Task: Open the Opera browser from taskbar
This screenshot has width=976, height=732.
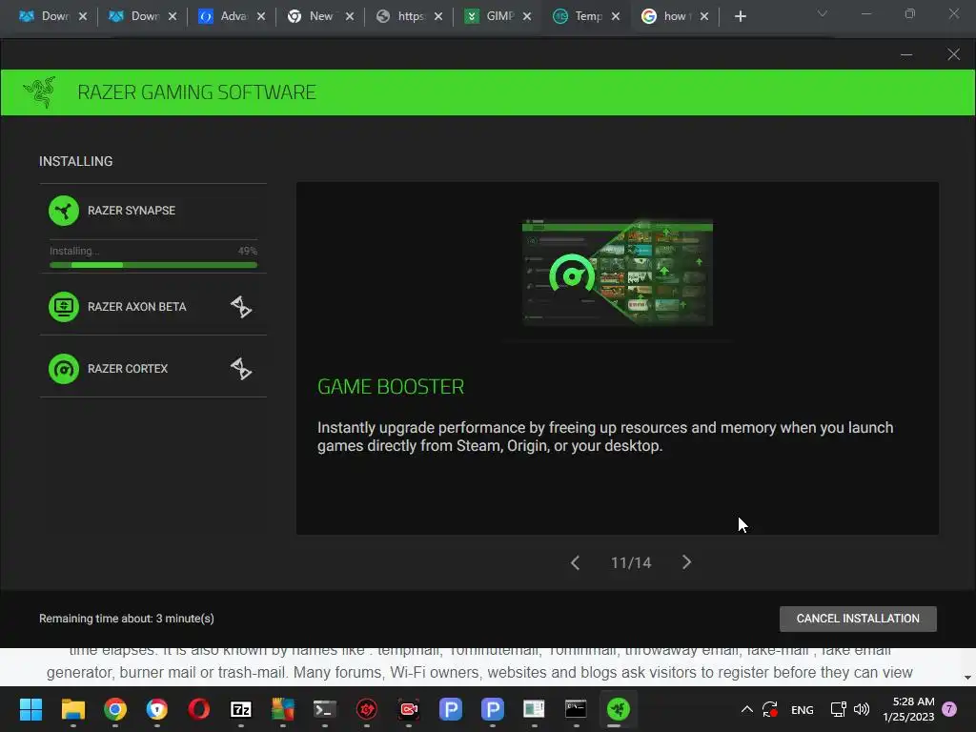Action: click(199, 709)
